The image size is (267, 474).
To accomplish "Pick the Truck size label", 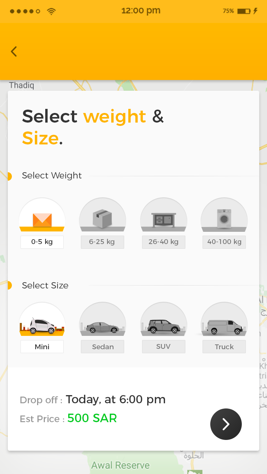I will 224,347.
